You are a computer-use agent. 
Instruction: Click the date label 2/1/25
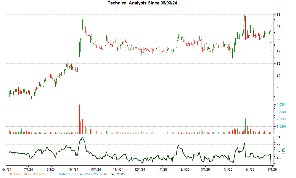[185, 169]
